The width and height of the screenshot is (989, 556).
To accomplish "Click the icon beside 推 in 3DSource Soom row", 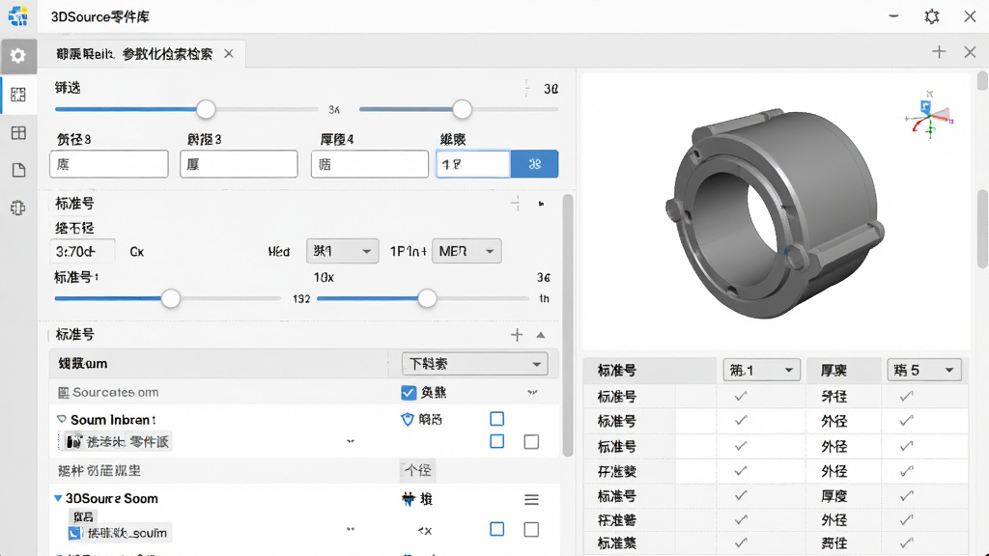I will pyautogui.click(x=409, y=499).
